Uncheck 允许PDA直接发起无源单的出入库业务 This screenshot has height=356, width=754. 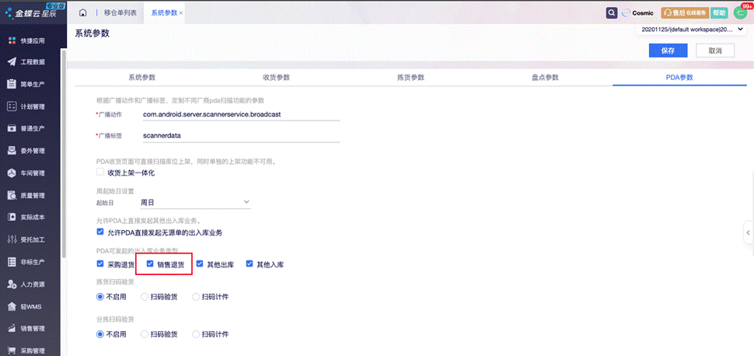[x=100, y=232]
